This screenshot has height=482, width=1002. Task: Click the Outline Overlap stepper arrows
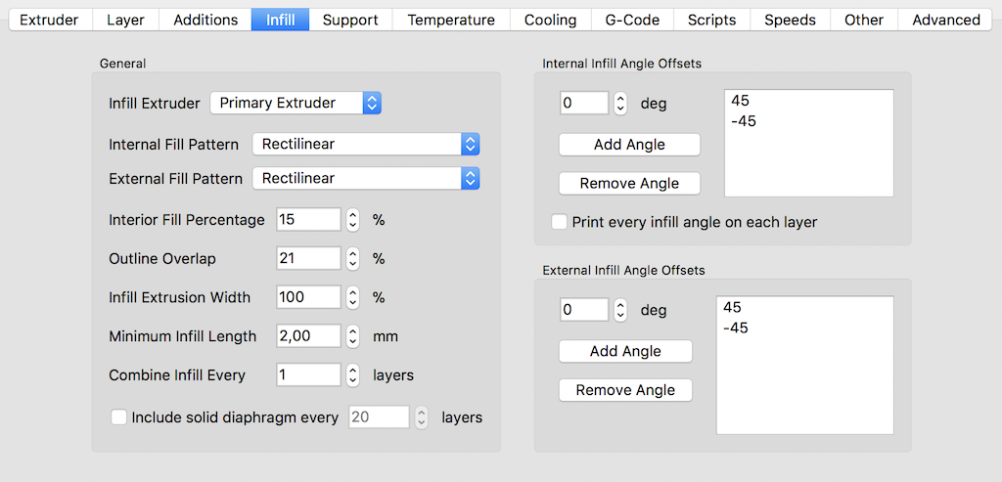point(353,259)
